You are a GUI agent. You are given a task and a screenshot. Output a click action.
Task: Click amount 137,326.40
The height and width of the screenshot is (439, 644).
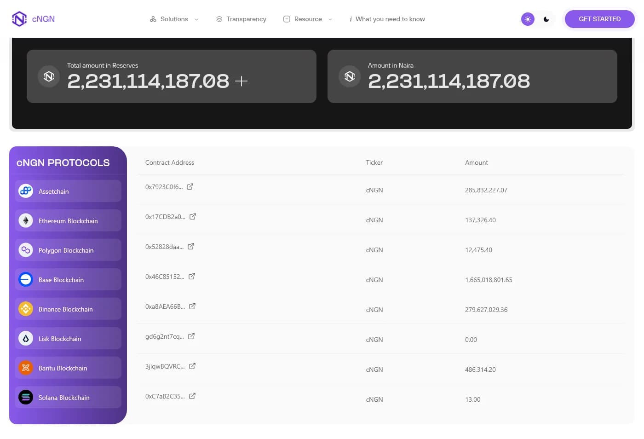480,220
